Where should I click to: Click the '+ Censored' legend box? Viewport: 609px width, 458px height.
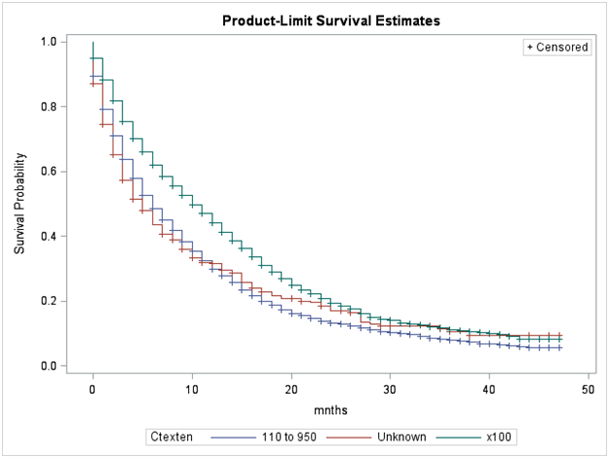click(558, 47)
